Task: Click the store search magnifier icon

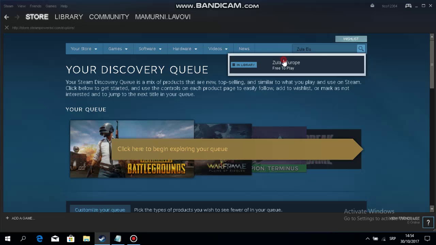Action: pyautogui.click(x=361, y=49)
